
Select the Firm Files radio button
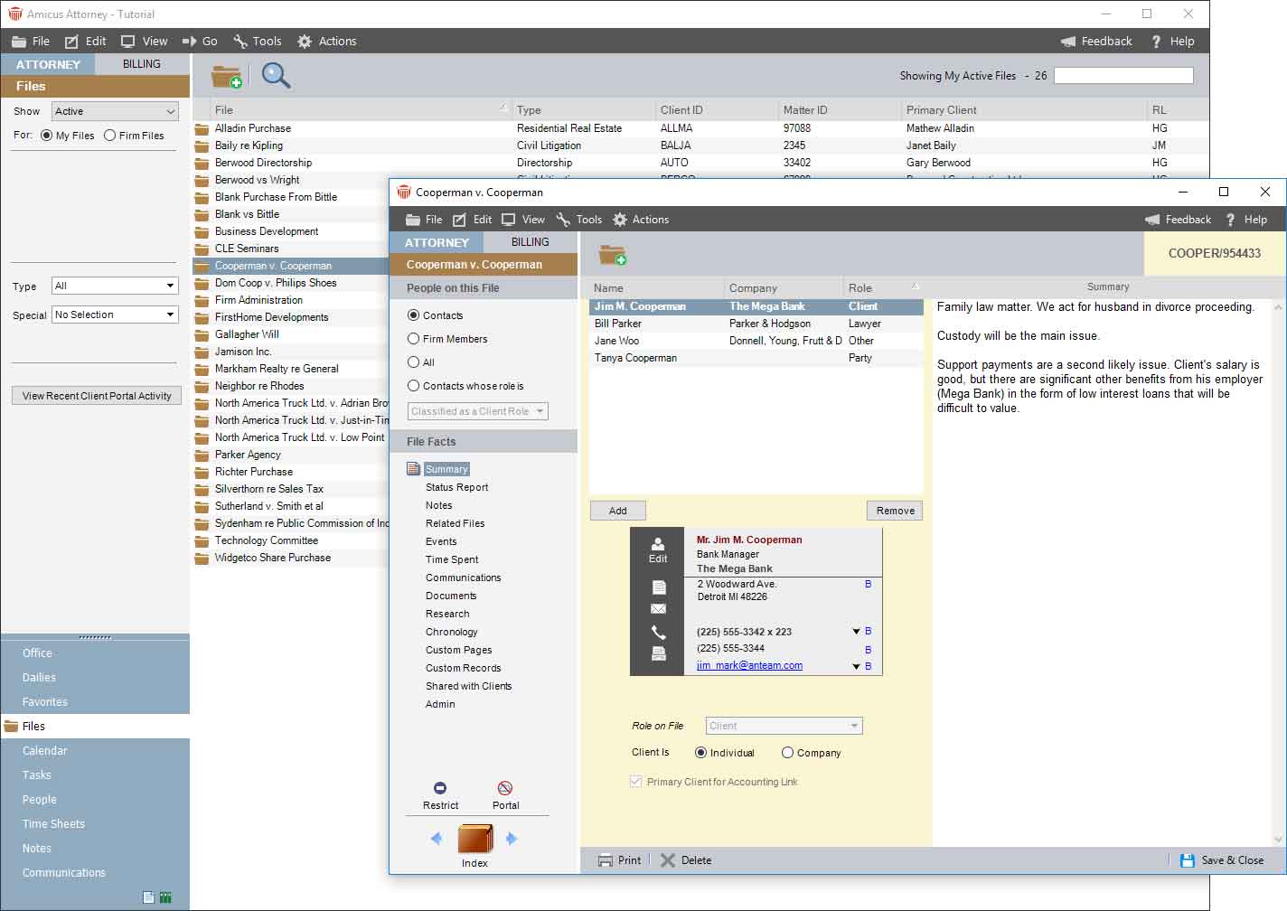click(x=109, y=136)
